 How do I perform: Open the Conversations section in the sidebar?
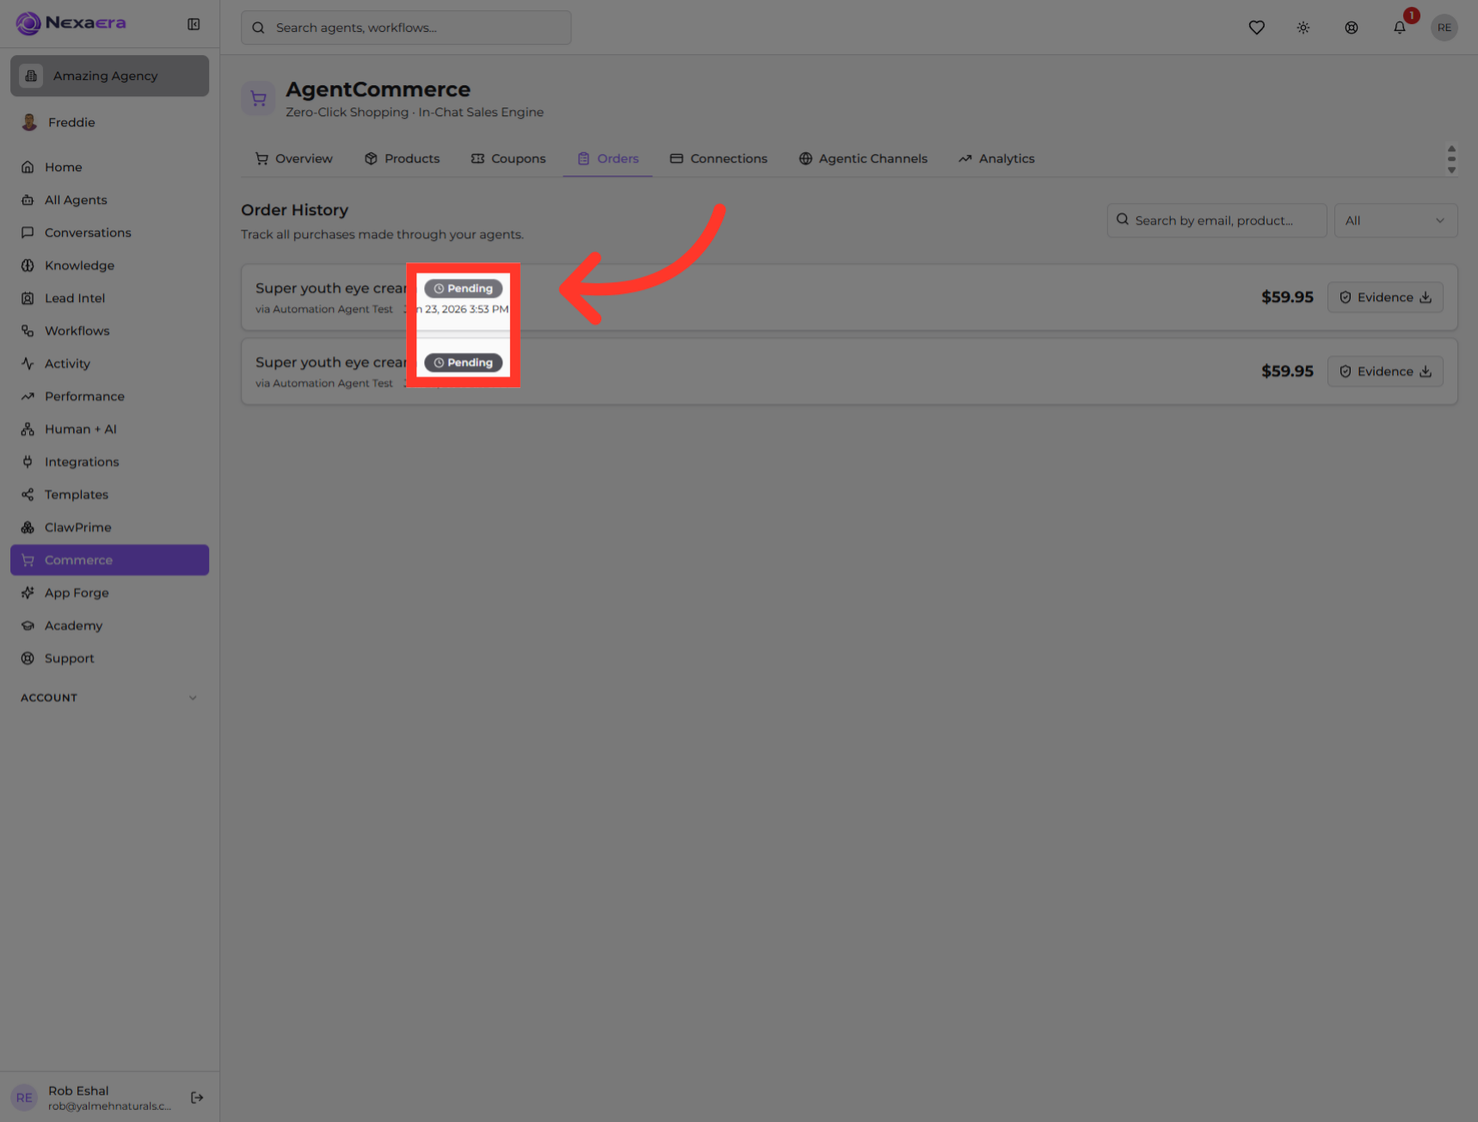[x=110, y=232]
